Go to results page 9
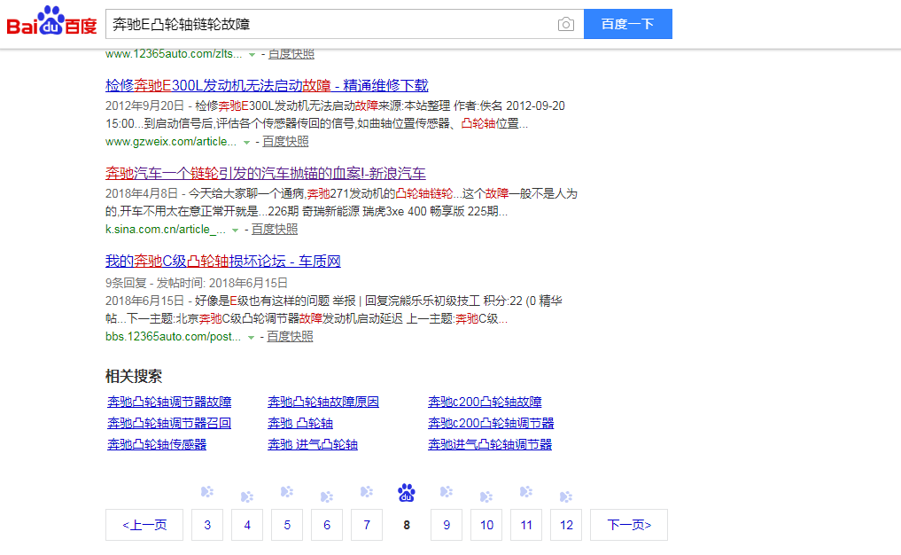 pos(447,525)
